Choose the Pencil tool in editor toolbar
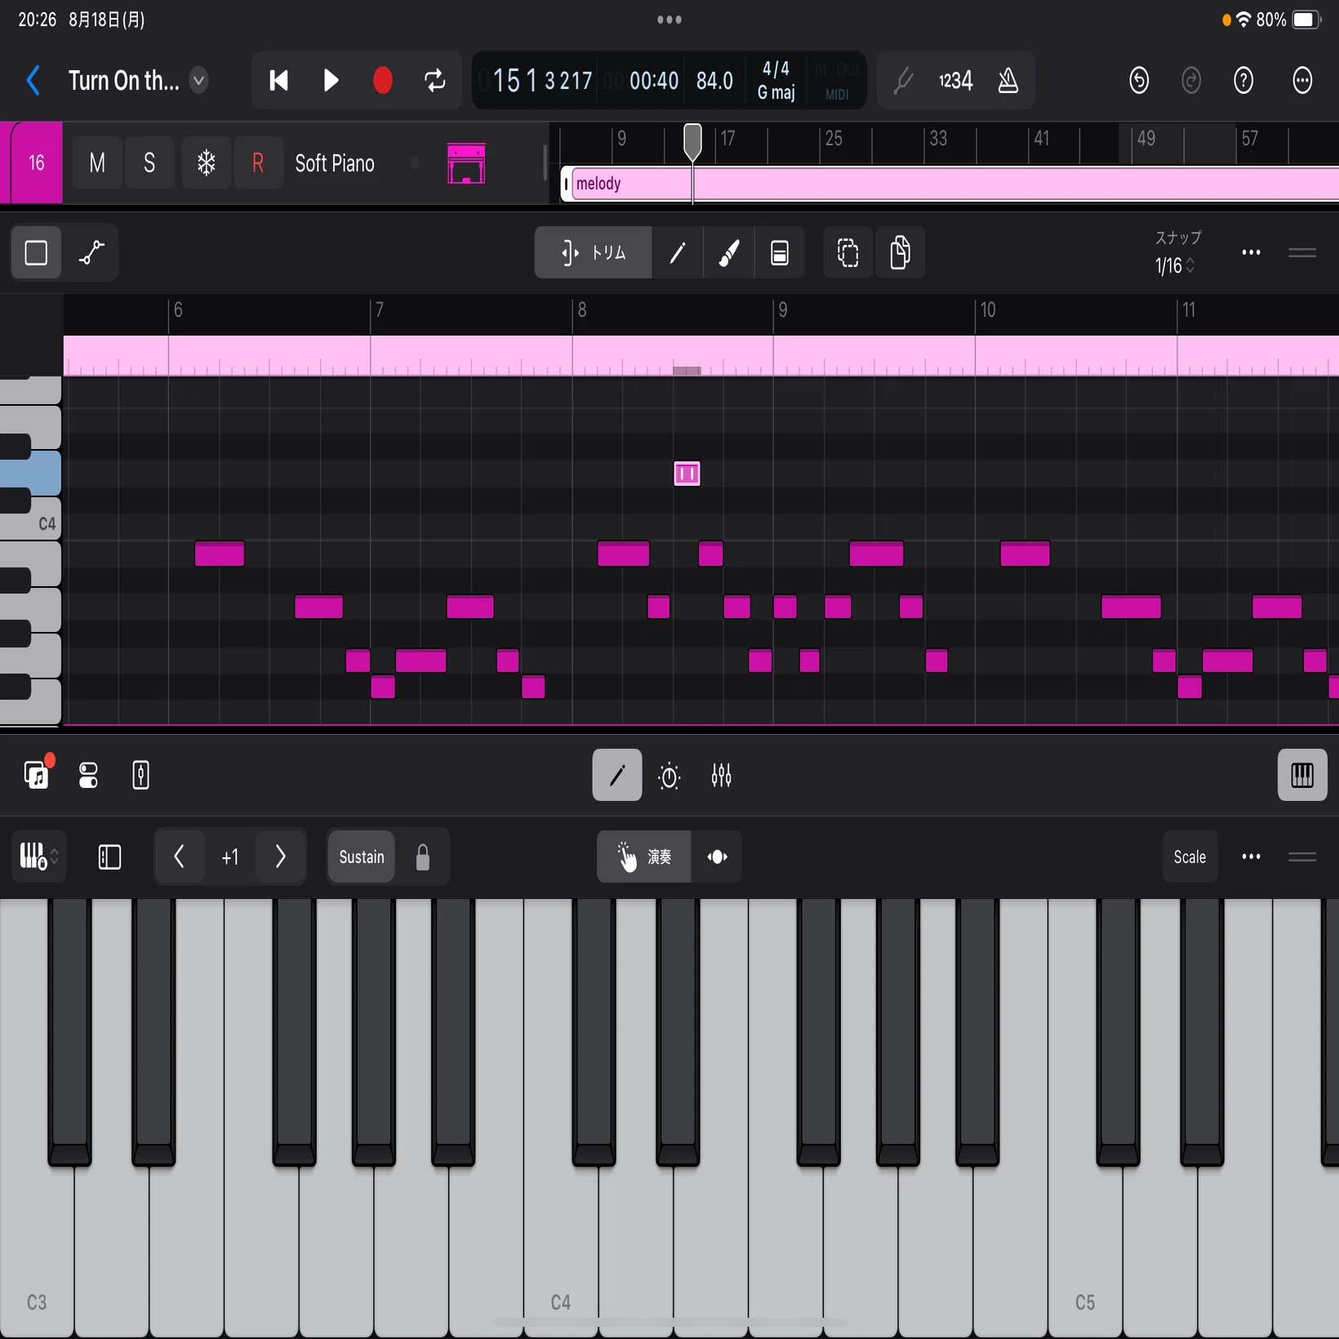The width and height of the screenshot is (1339, 1339). [677, 252]
